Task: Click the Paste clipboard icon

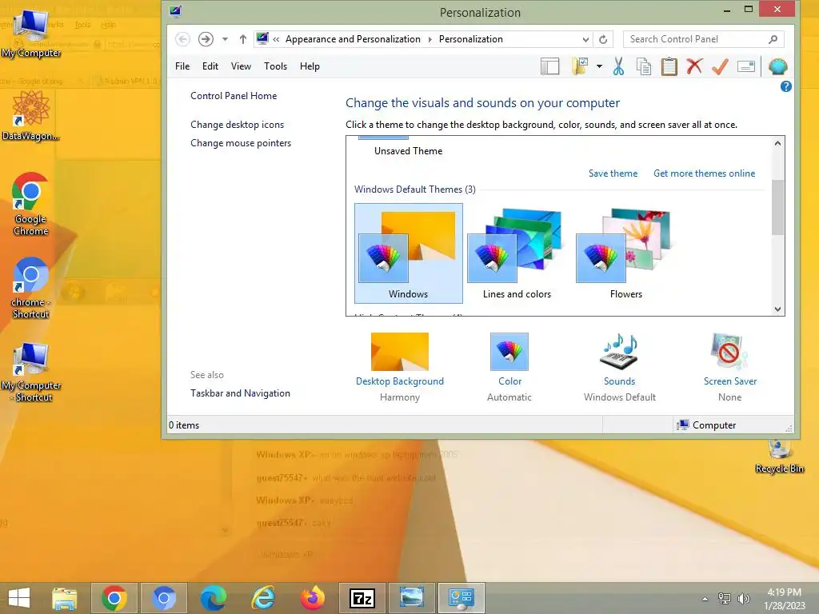Action: point(669,66)
